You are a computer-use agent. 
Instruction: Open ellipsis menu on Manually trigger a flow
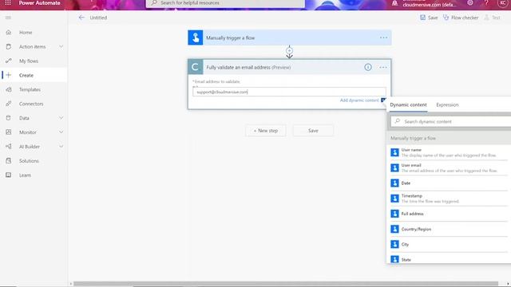[x=383, y=37]
